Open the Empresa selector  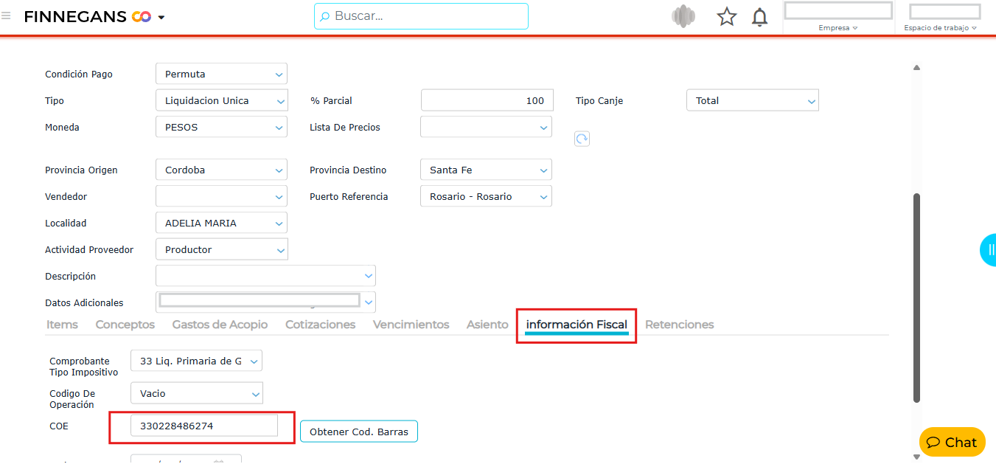point(837,27)
